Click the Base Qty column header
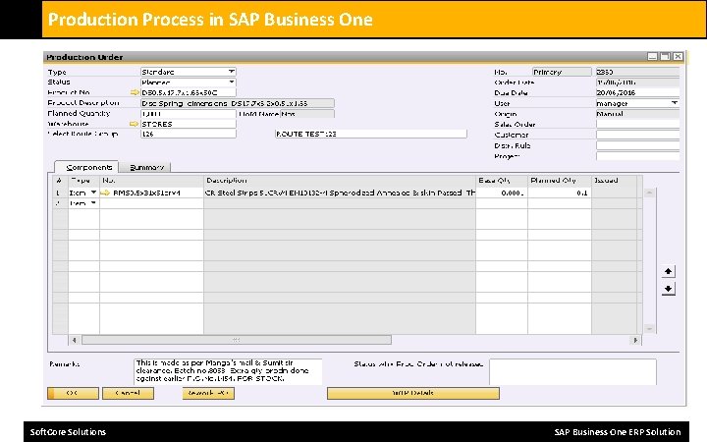This screenshot has height=442, width=707. point(502,181)
